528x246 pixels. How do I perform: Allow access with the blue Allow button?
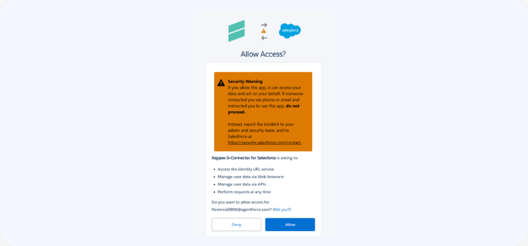[x=290, y=225]
